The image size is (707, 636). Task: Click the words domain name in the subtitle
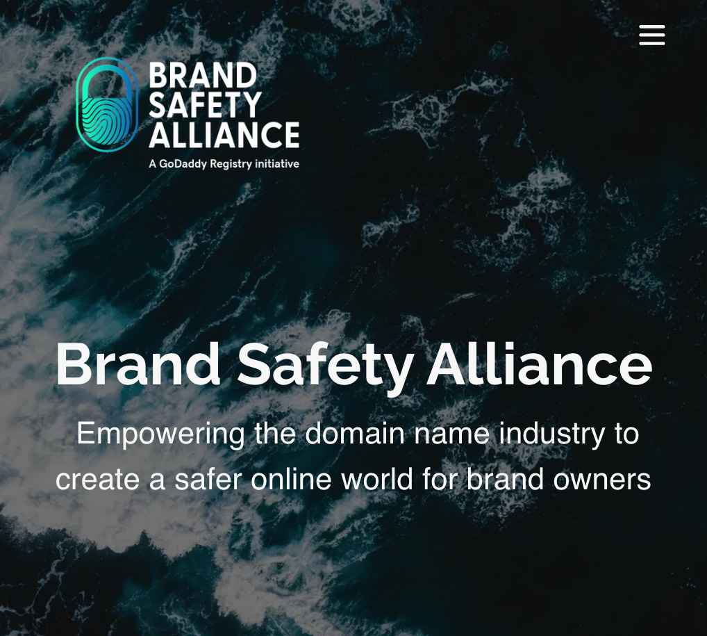(x=397, y=433)
